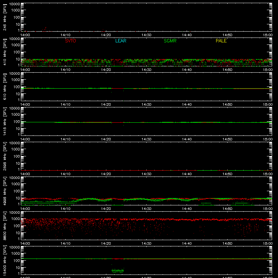Screen dimensions: 278x278
Task: Click the 610 MHz [SFU] axis title
Action: click(5, 87)
